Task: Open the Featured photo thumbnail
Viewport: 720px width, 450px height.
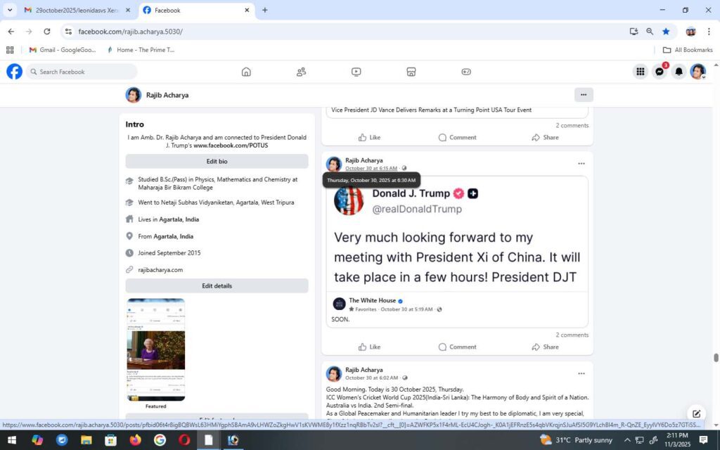Action: (x=156, y=349)
